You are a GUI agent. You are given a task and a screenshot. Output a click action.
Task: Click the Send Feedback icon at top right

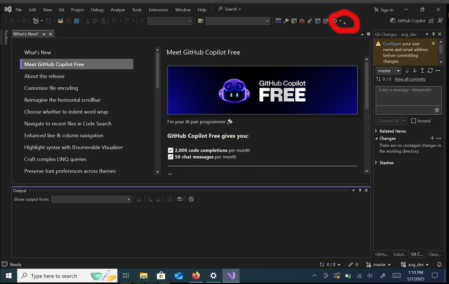[440, 21]
